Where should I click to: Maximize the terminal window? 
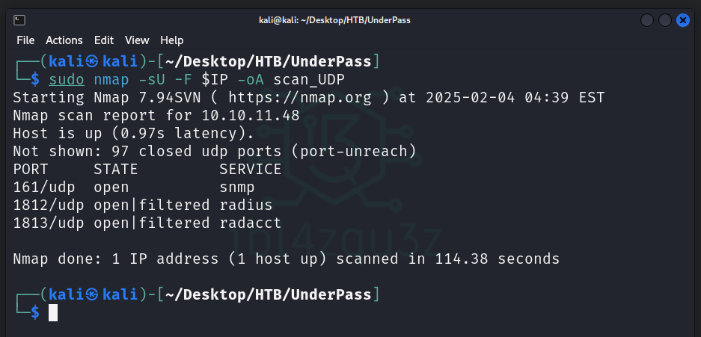[x=664, y=20]
